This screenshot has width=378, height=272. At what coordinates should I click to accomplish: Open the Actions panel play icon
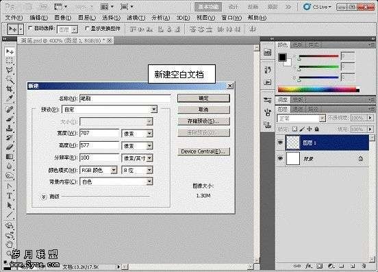[x=267, y=82]
